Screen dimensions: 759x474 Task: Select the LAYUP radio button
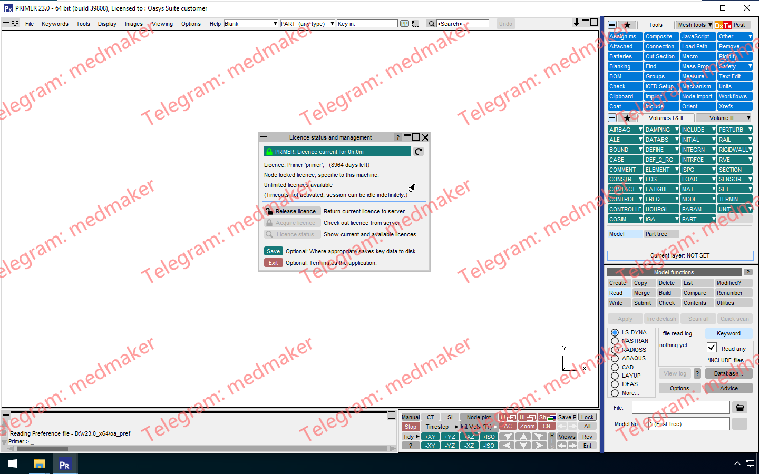pyautogui.click(x=615, y=376)
